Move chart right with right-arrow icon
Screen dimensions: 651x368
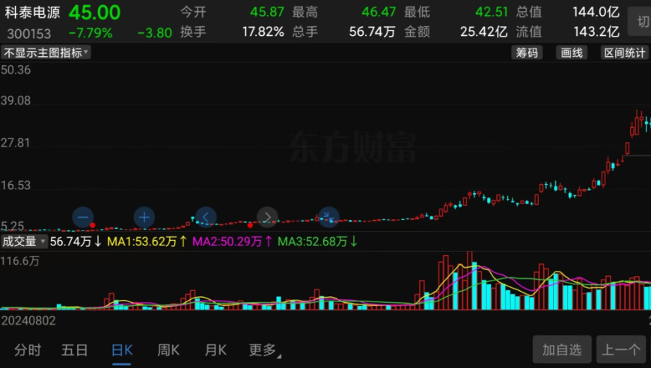click(x=267, y=217)
